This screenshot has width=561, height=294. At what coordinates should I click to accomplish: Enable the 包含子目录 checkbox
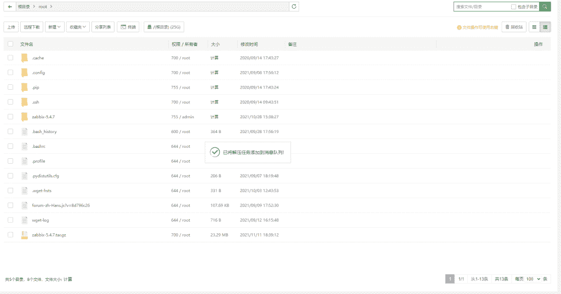513,7
